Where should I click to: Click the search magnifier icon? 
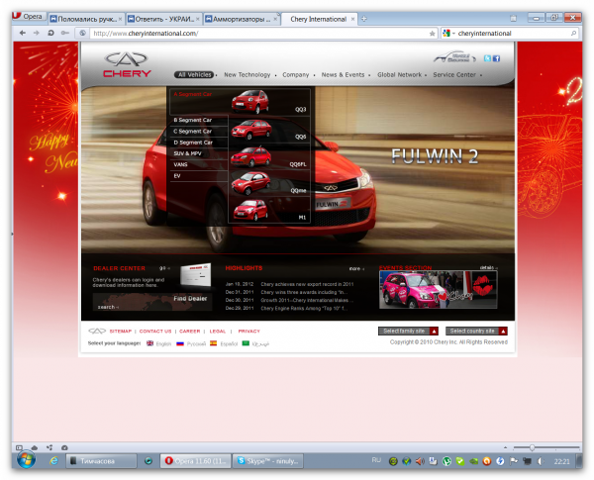pos(573,34)
